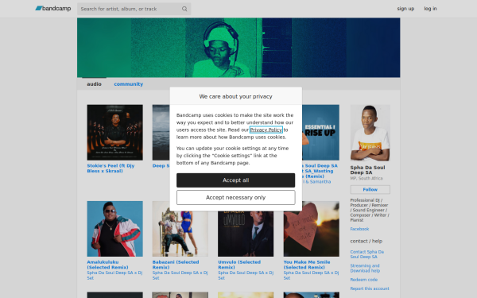Click the 'contact / help' heading

pyautogui.click(x=366, y=241)
